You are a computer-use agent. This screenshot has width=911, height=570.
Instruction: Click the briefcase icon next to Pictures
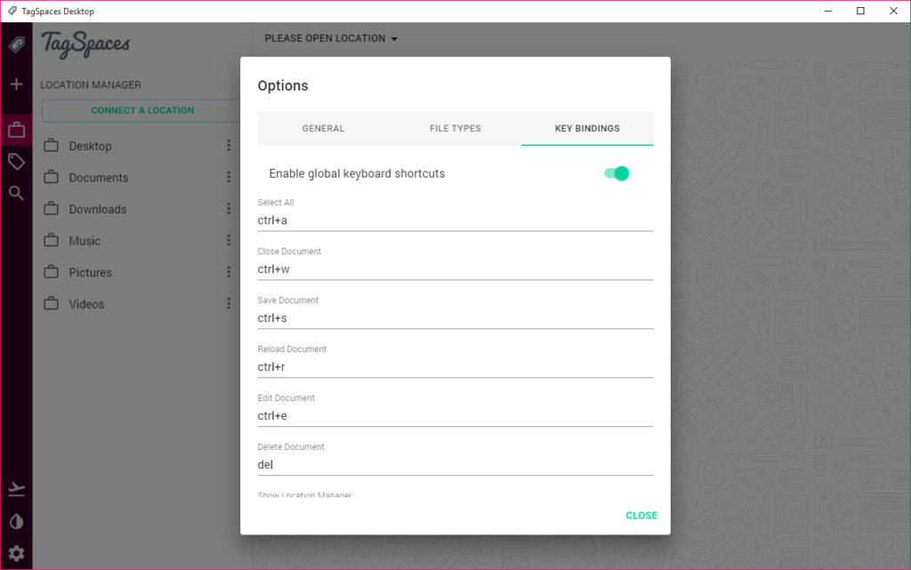(x=51, y=271)
